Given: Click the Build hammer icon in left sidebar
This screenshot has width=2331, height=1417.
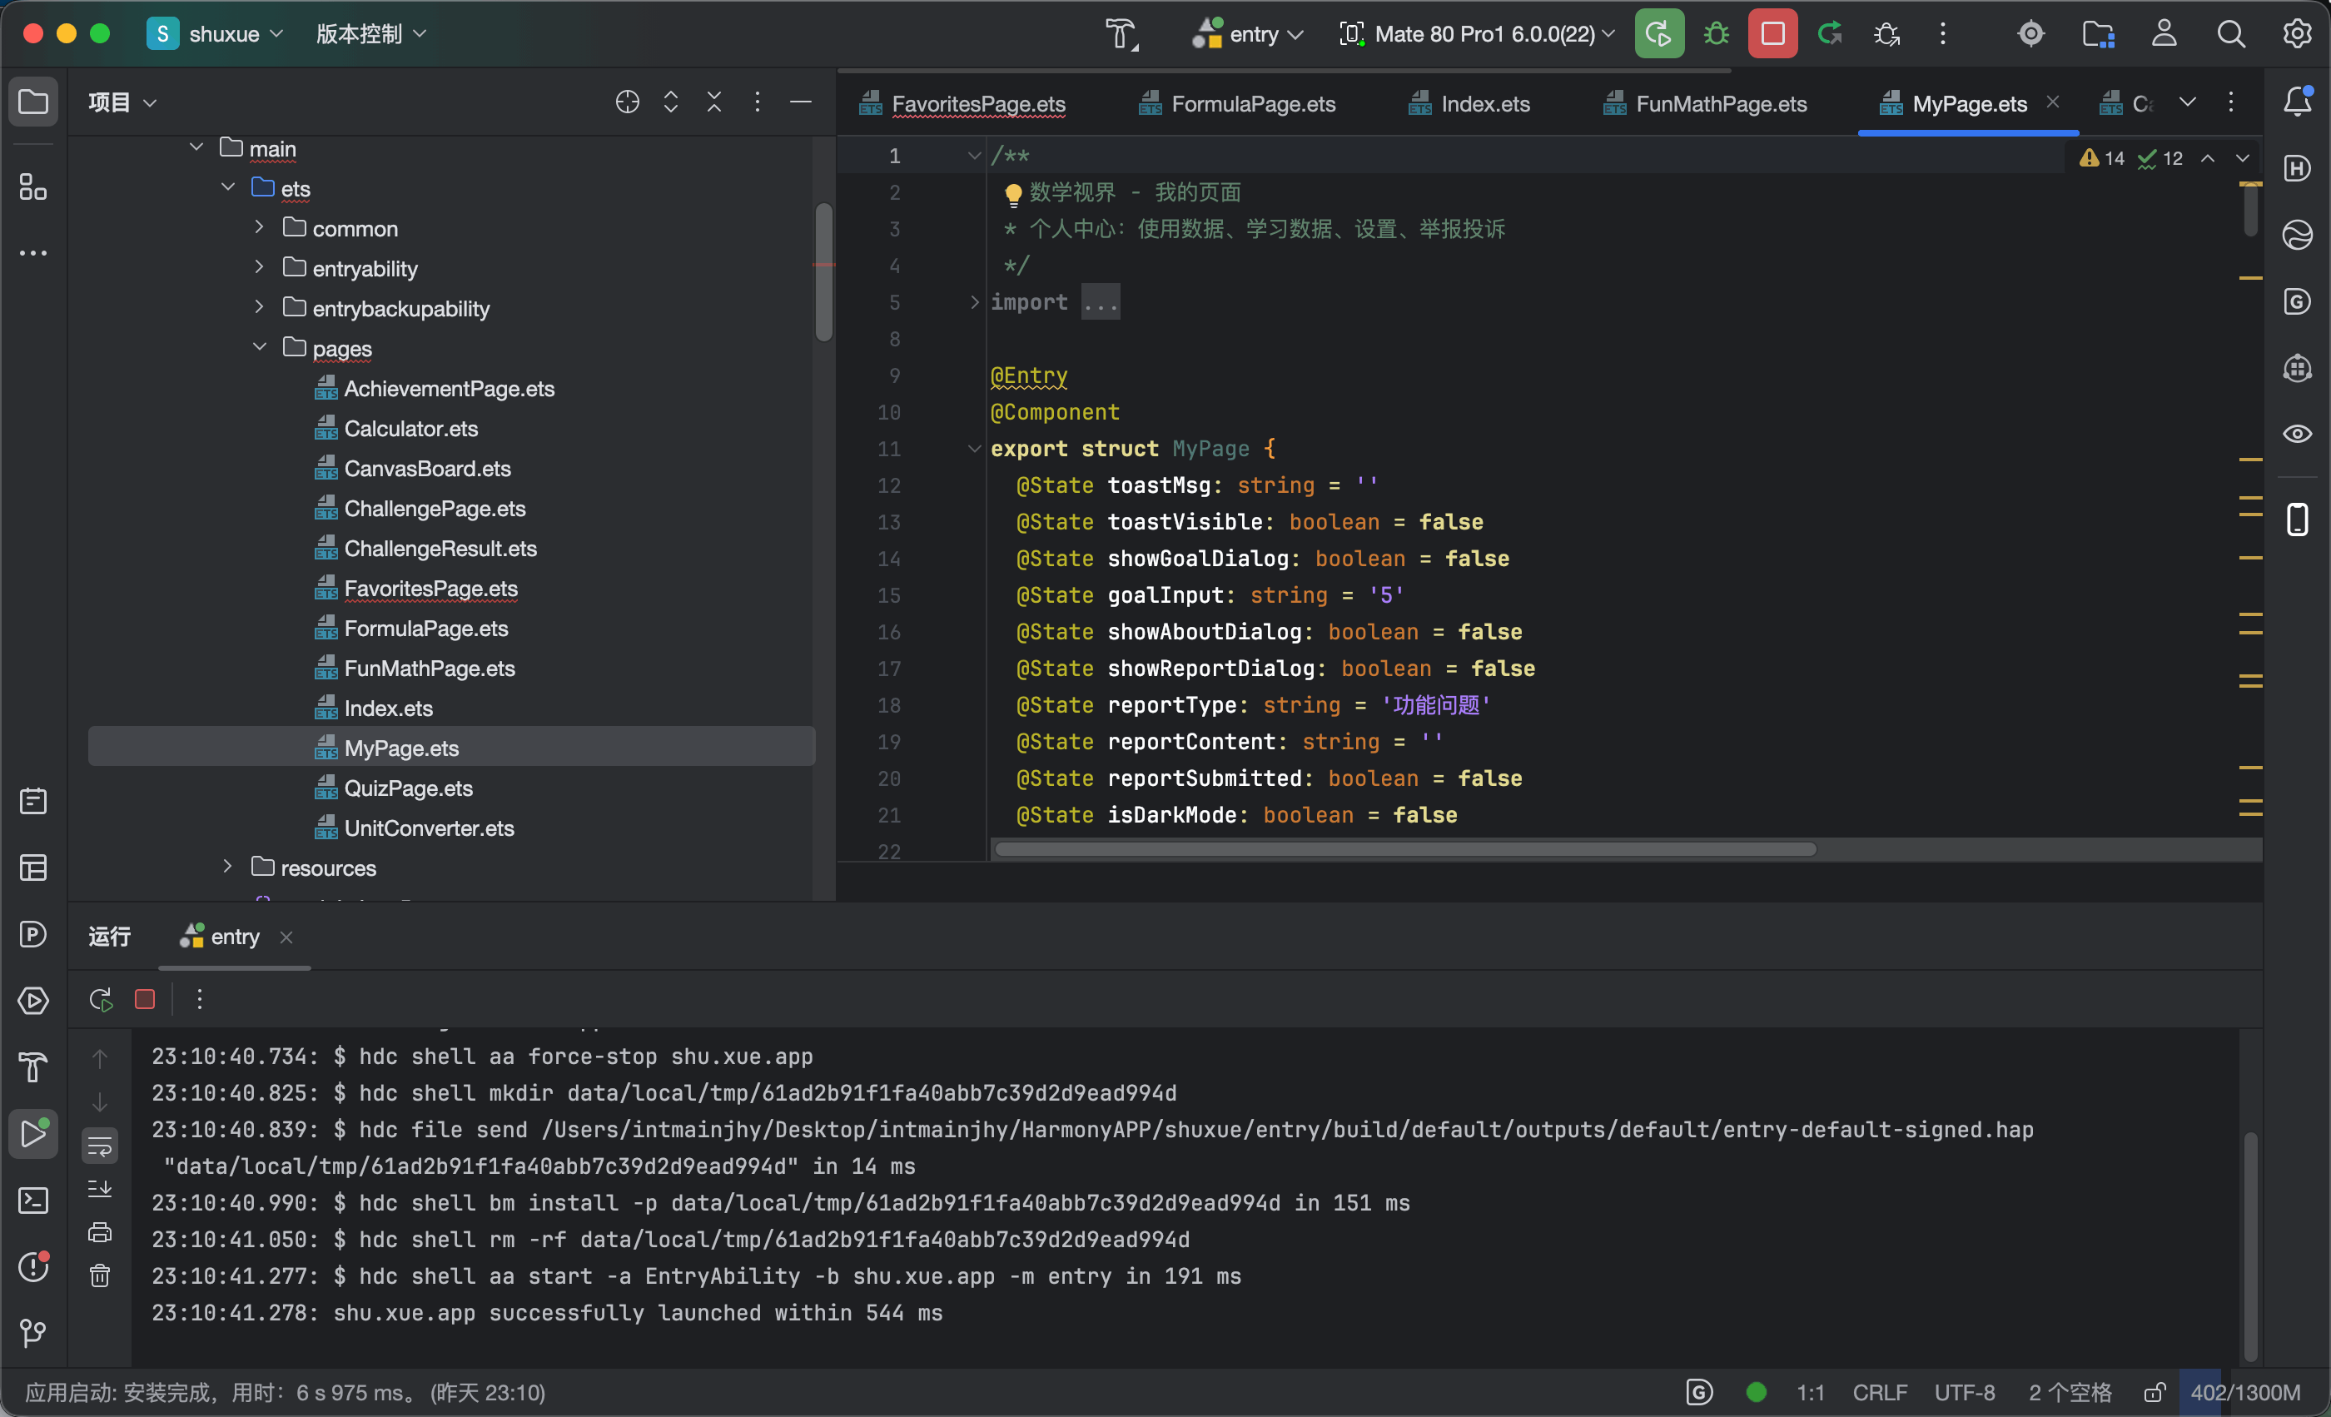Looking at the screenshot, I should point(33,1067).
